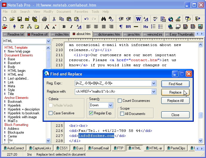The image size is (206, 158).
Task: Insert a horizontal rule line icon
Action: click(x=136, y=27)
